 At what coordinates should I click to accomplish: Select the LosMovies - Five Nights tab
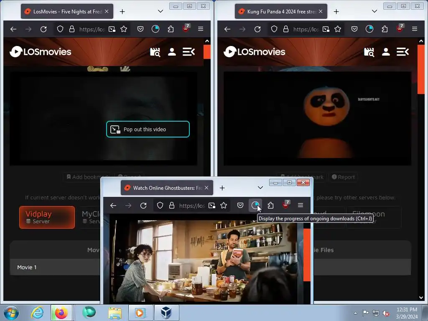[67, 11]
